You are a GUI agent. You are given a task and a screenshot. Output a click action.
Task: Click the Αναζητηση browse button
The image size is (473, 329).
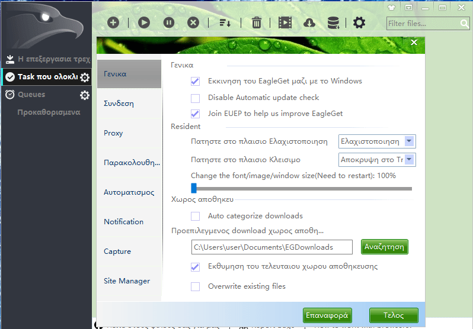coord(384,247)
